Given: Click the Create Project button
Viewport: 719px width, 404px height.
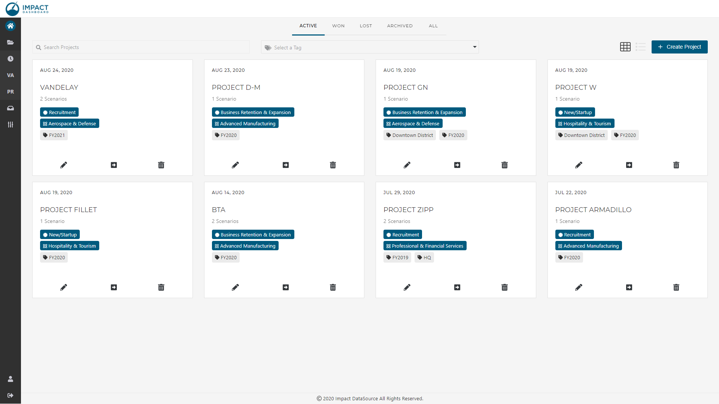Looking at the screenshot, I should pos(679,47).
